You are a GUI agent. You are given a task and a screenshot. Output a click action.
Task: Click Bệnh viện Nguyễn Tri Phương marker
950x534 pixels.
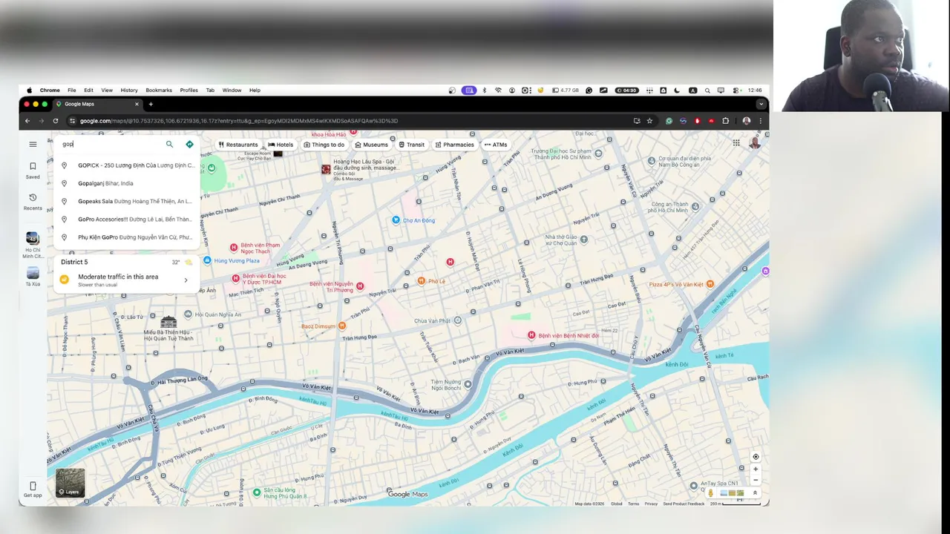pos(360,286)
